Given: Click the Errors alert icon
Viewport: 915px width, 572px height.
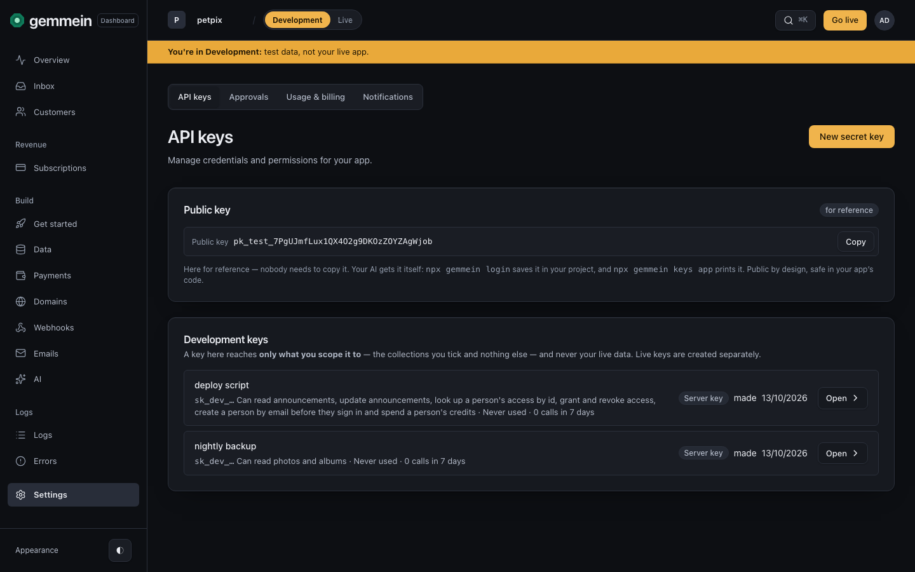Looking at the screenshot, I should pyautogui.click(x=21, y=461).
